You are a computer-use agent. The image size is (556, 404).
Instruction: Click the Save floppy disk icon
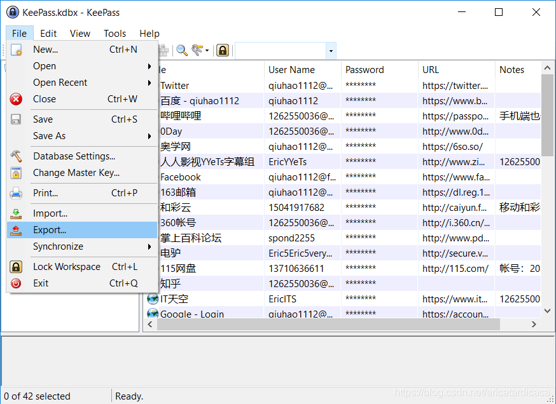(x=16, y=119)
